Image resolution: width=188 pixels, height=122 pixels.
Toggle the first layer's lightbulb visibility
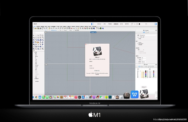point(142,72)
